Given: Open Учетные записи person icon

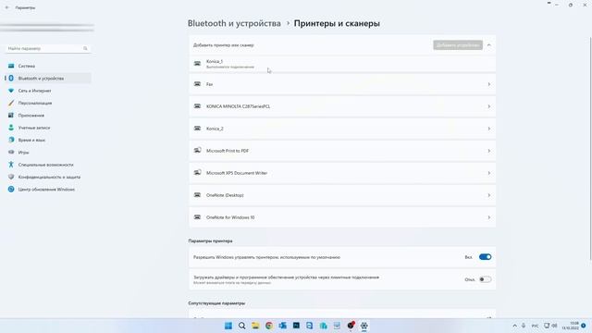Looking at the screenshot, I should [11, 128].
